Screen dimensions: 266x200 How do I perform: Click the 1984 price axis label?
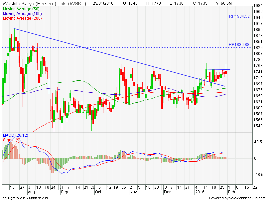click(258, 6)
